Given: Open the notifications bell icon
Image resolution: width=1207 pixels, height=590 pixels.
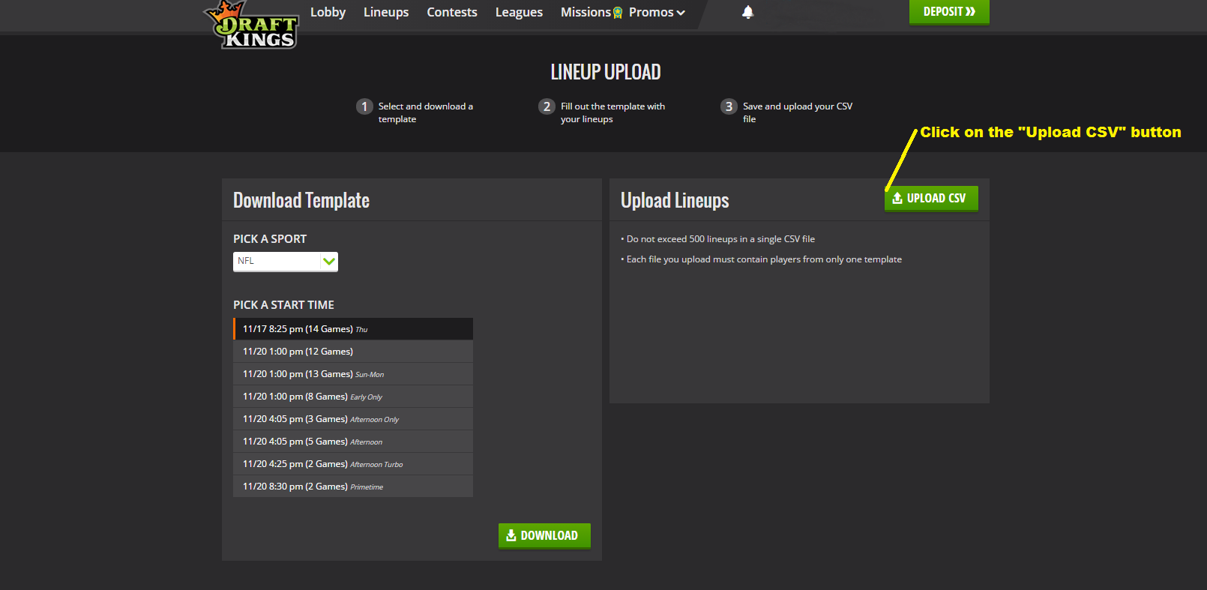Looking at the screenshot, I should (747, 12).
